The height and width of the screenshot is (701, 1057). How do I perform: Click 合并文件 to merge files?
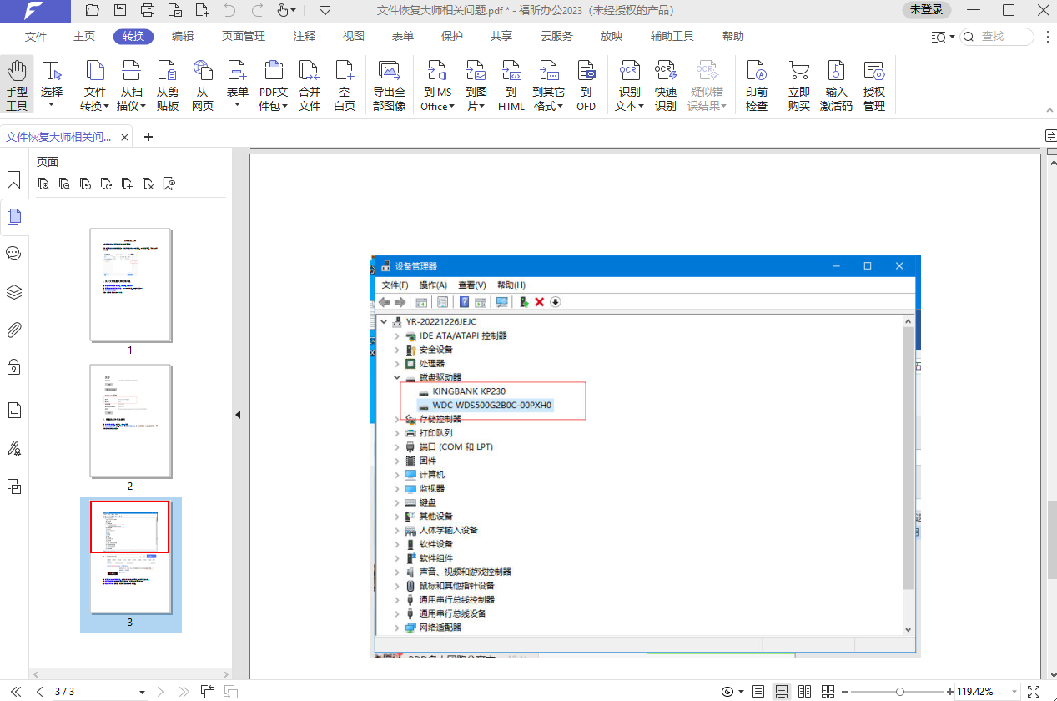[x=310, y=85]
